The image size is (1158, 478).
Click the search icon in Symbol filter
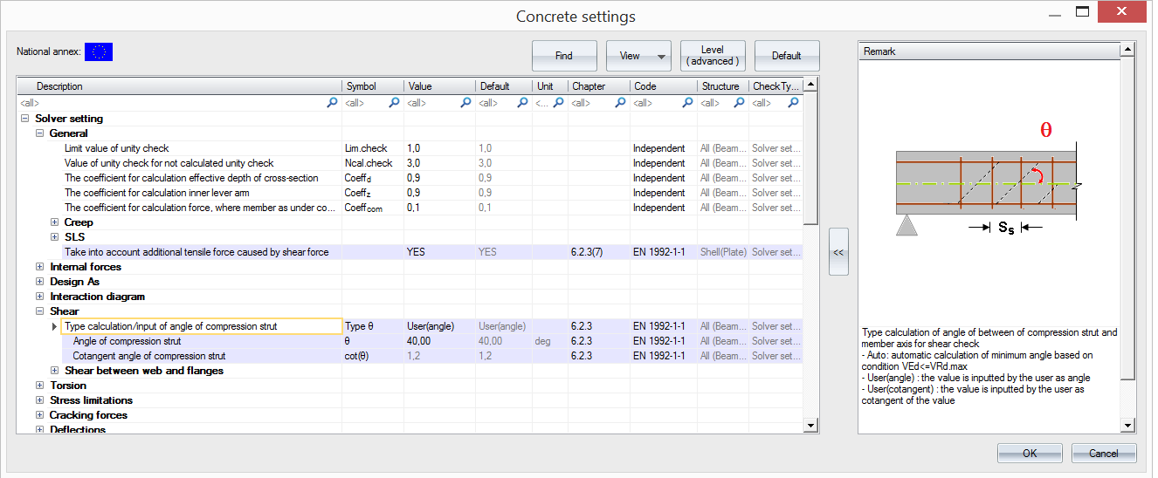click(394, 103)
